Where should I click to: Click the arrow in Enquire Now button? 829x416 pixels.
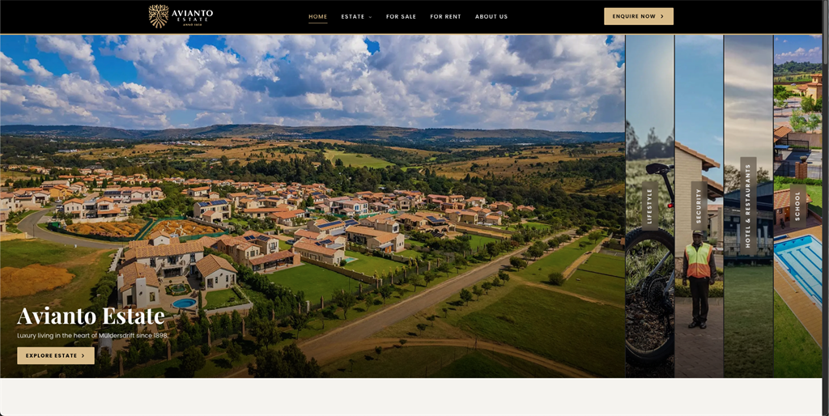662,16
